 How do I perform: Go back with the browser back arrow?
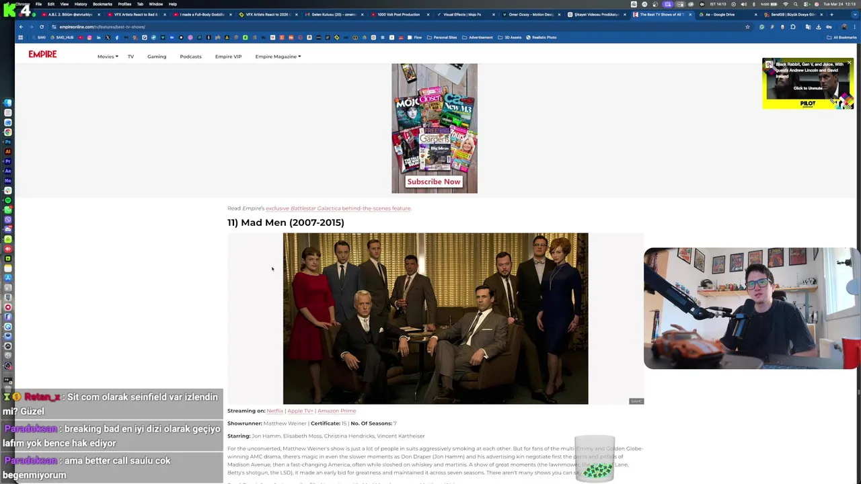(21, 27)
